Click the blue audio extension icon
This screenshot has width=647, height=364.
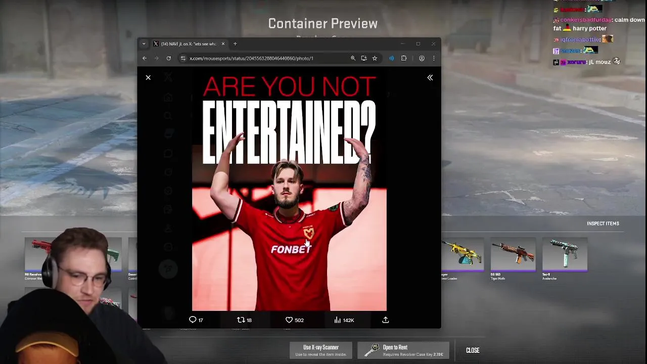391,58
